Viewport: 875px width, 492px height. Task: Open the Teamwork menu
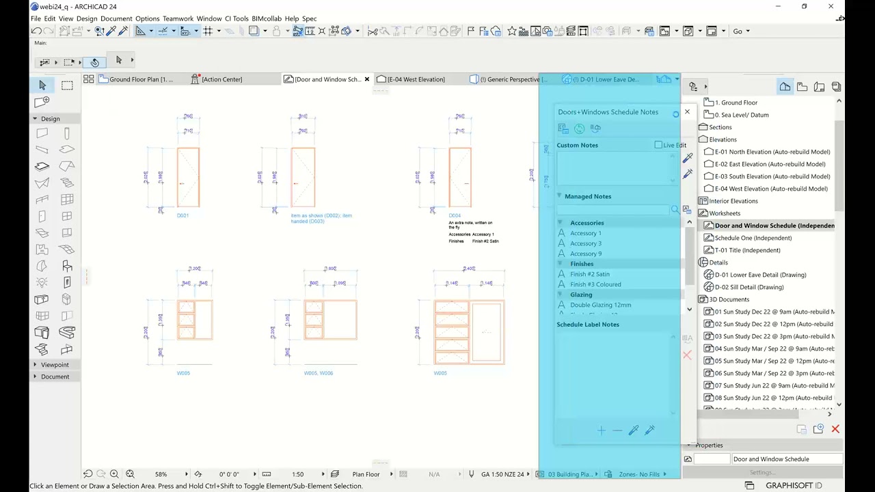[x=178, y=18]
